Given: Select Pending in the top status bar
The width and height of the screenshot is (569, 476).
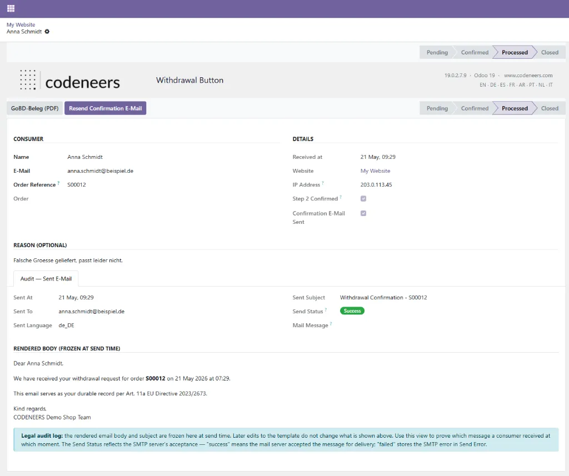Looking at the screenshot, I should coord(437,52).
